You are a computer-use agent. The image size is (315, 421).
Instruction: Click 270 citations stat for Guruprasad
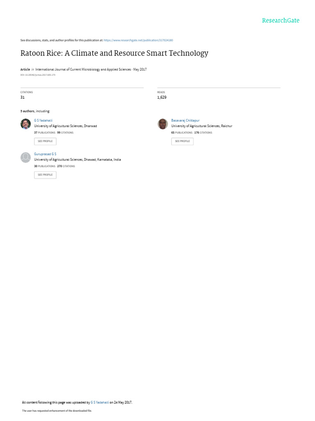point(66,166)
